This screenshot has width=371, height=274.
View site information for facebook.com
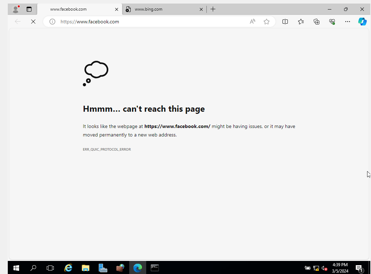click(x=52, y=22)
